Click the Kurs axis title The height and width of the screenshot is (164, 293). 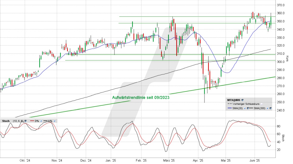(x=288, y=58)
